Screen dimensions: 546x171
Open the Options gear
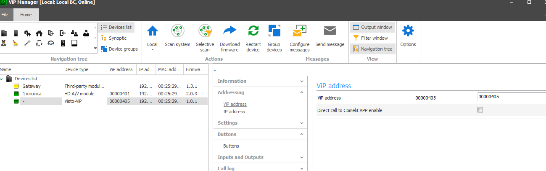[x=408, y=31]
